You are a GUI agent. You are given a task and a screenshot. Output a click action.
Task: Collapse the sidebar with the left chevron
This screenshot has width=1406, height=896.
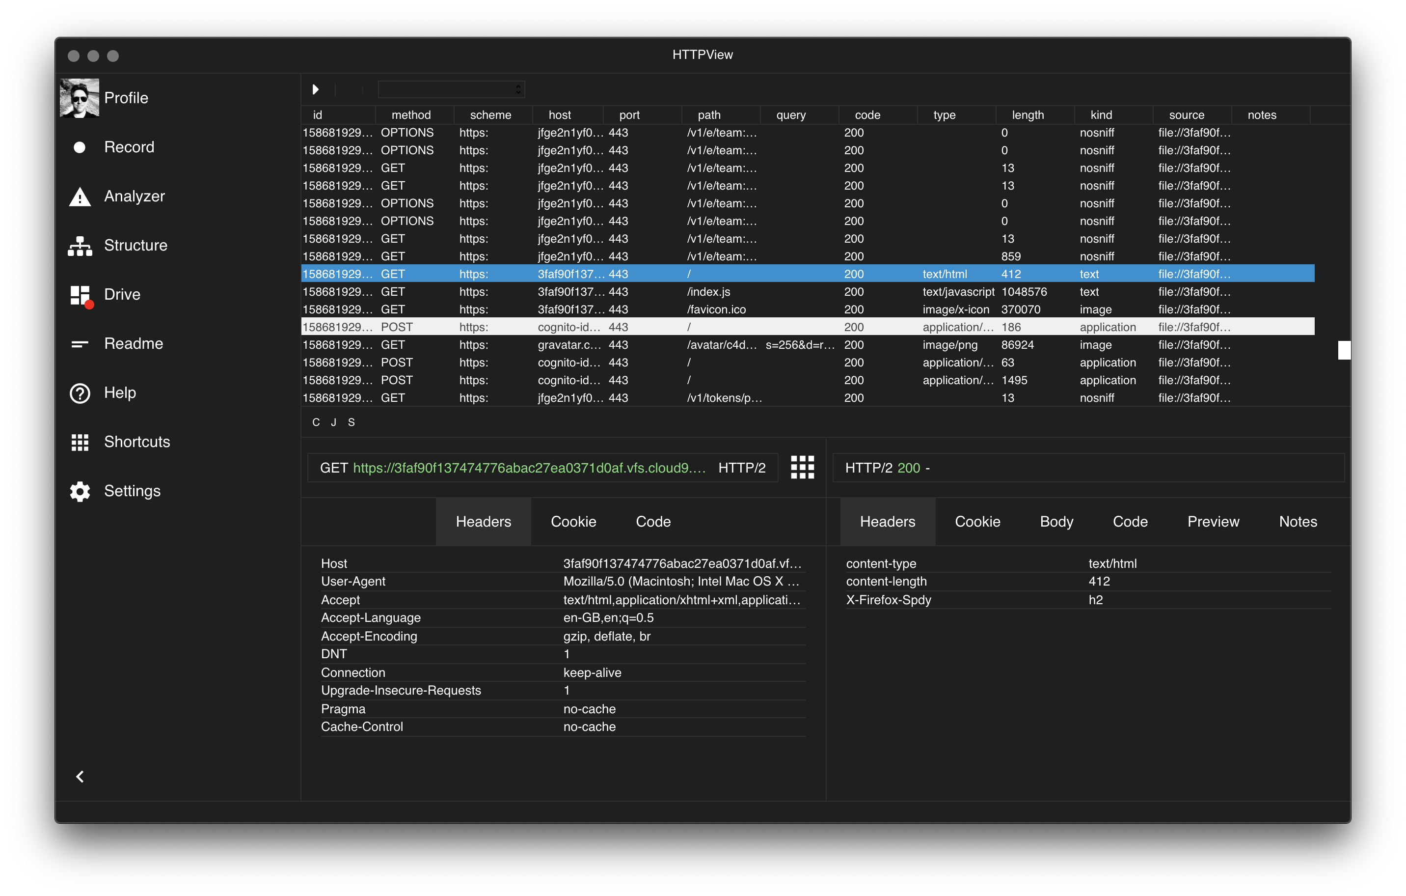[80, 776]
